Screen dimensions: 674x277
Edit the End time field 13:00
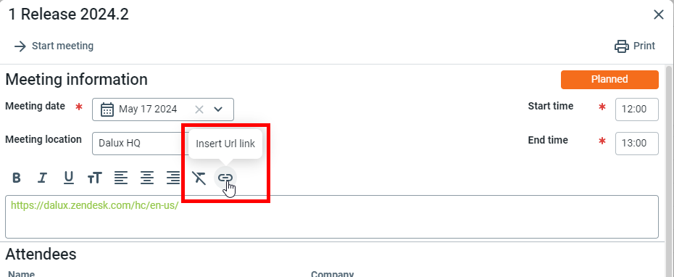pyautogui.click(x=636, y=144)
